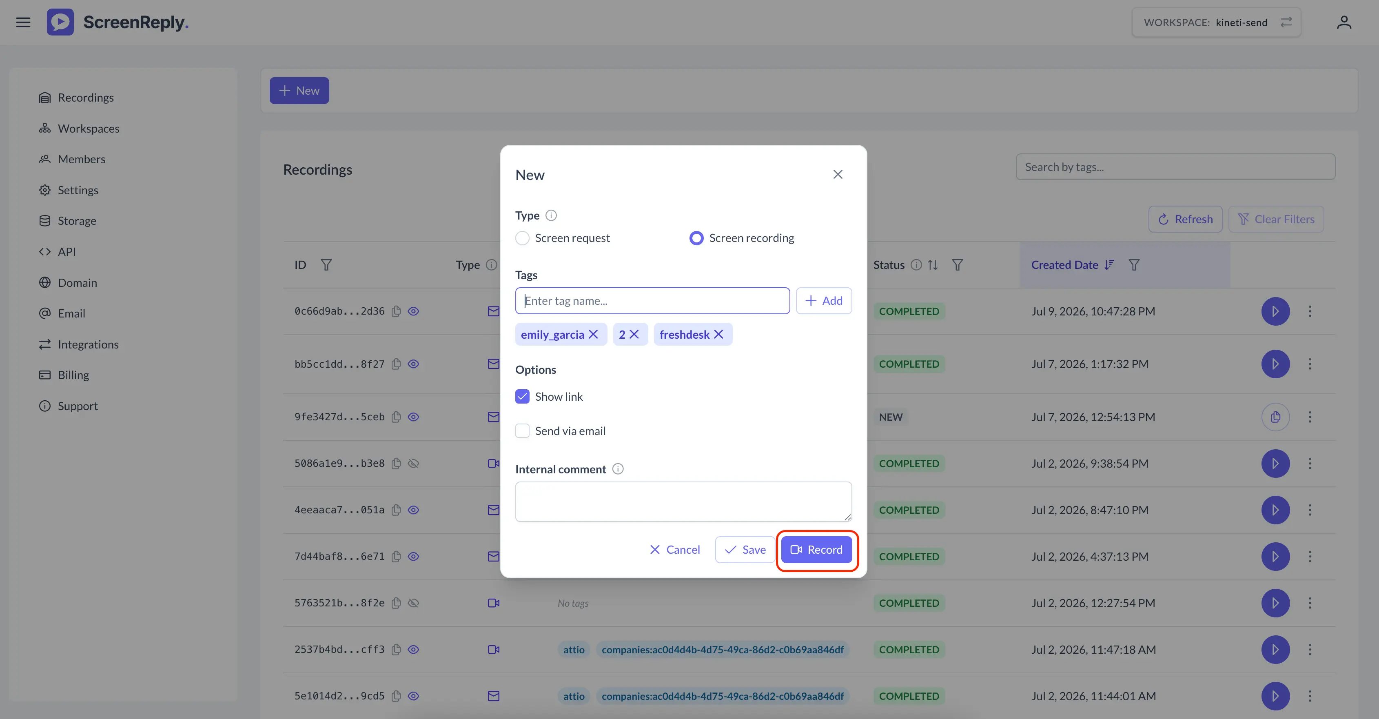Toggle visibility eye for 4eeaaca7...051a
The width and height of the screenshot is (1379, 719).
point(413,510)
